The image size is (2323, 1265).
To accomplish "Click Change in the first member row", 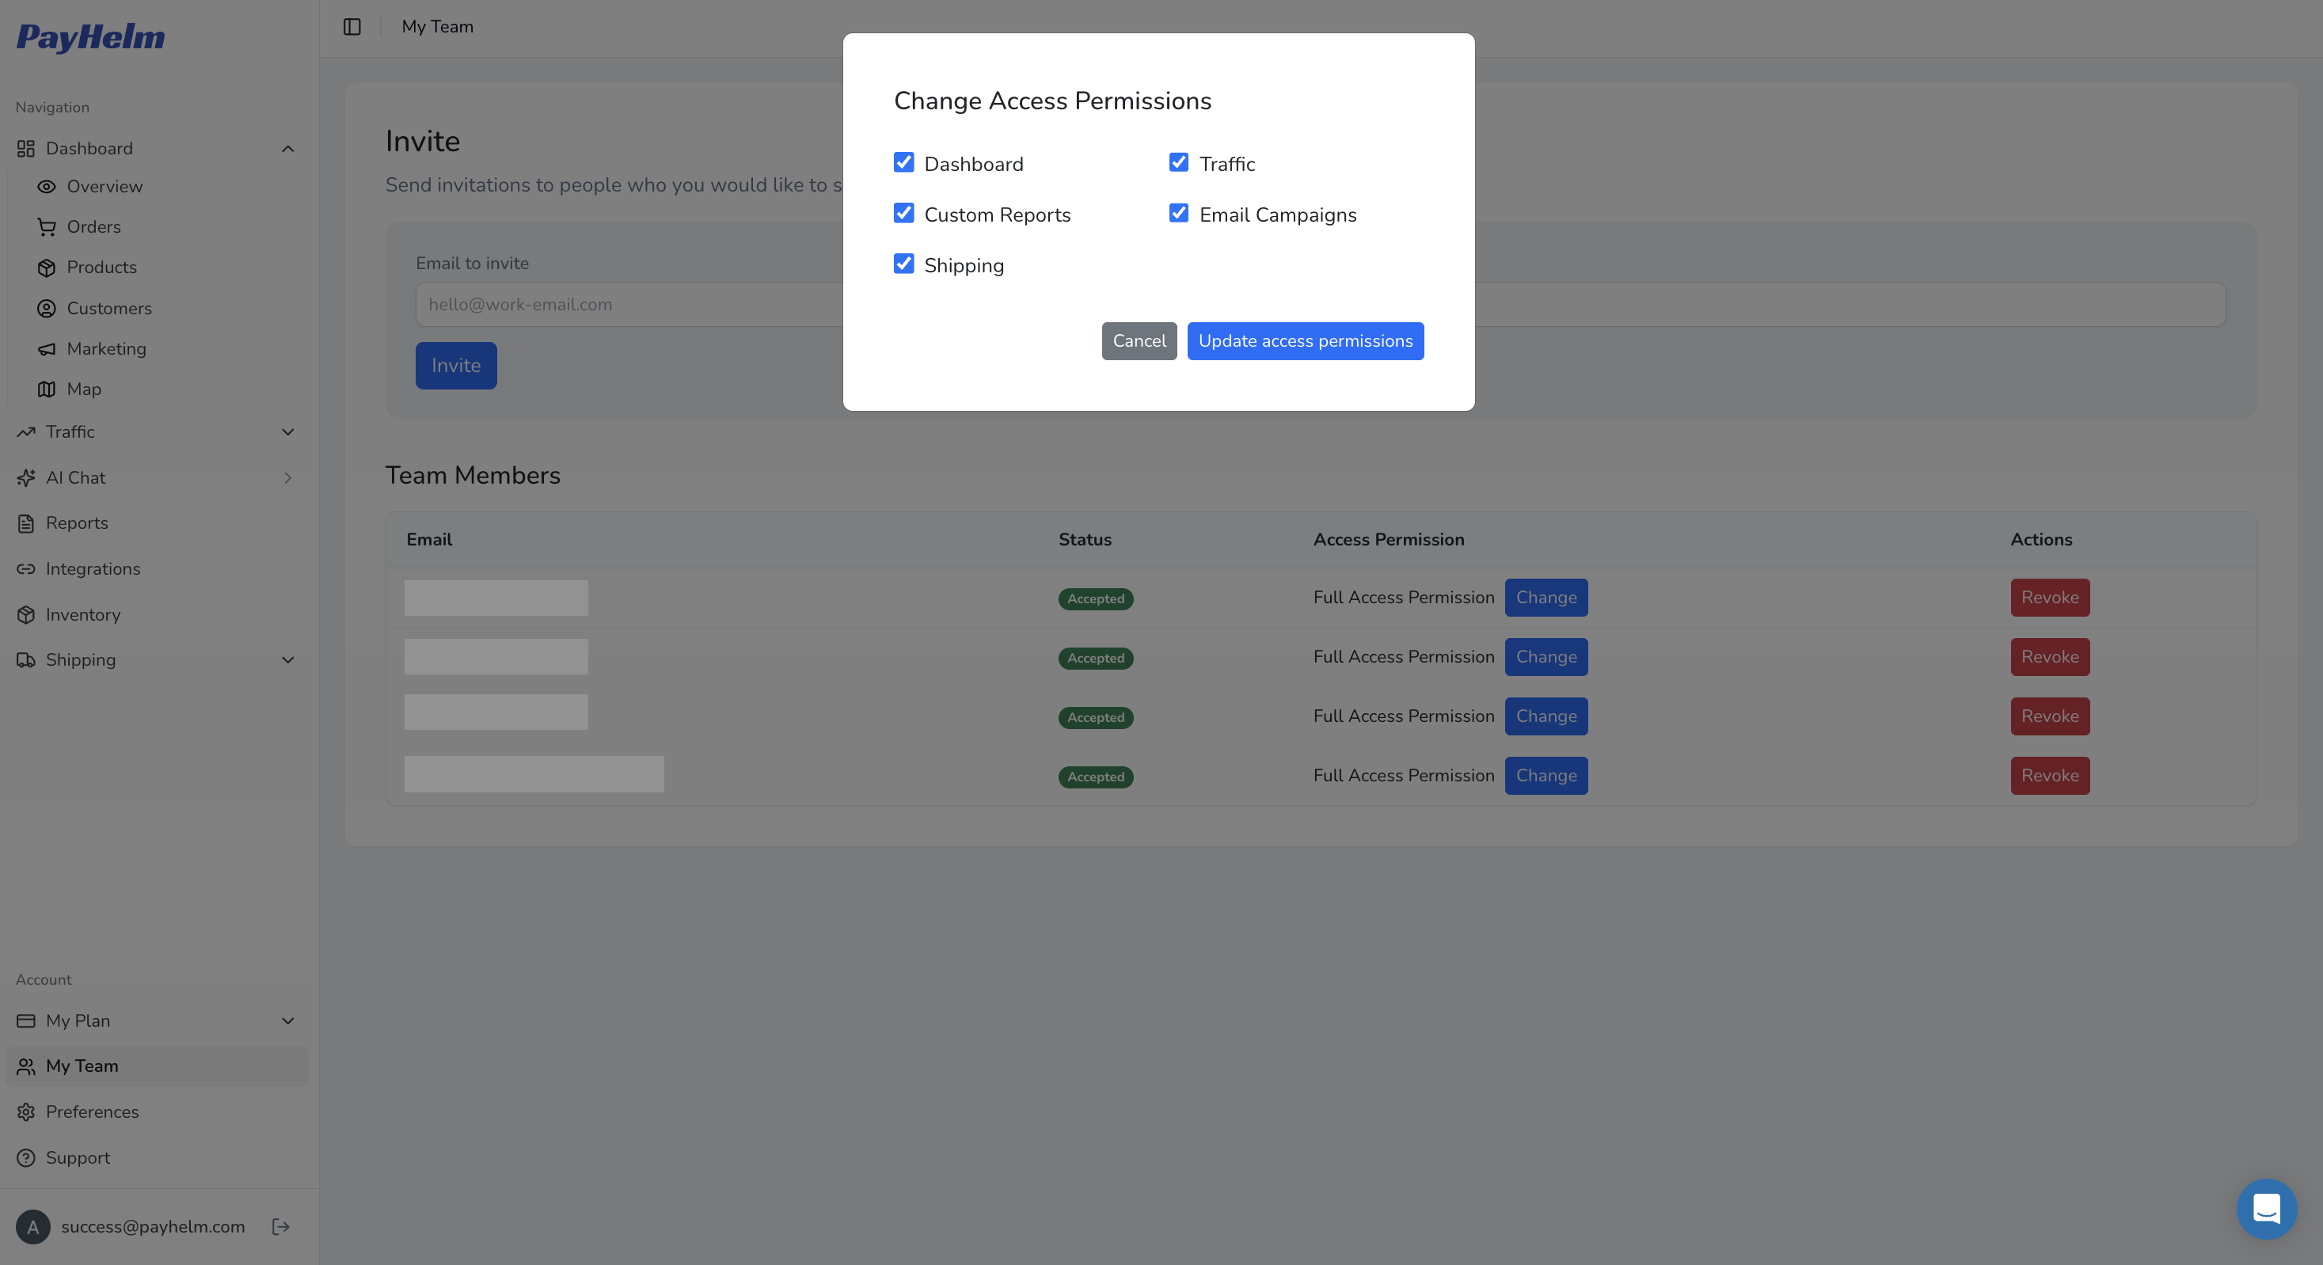I will pyautogui.click(x=1545, y=598).
